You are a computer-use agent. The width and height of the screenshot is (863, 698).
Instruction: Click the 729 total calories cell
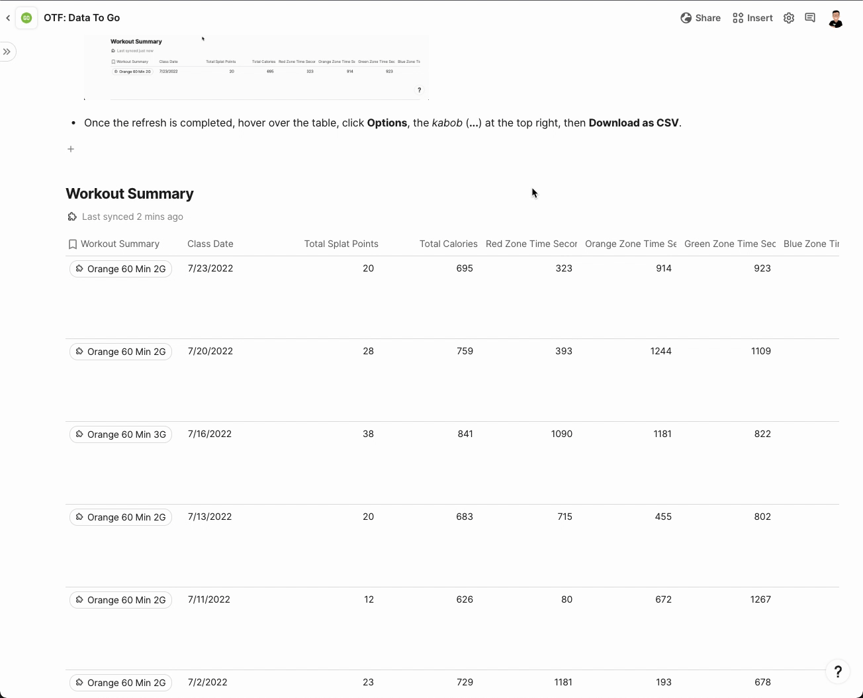click(x=465, y=682)
